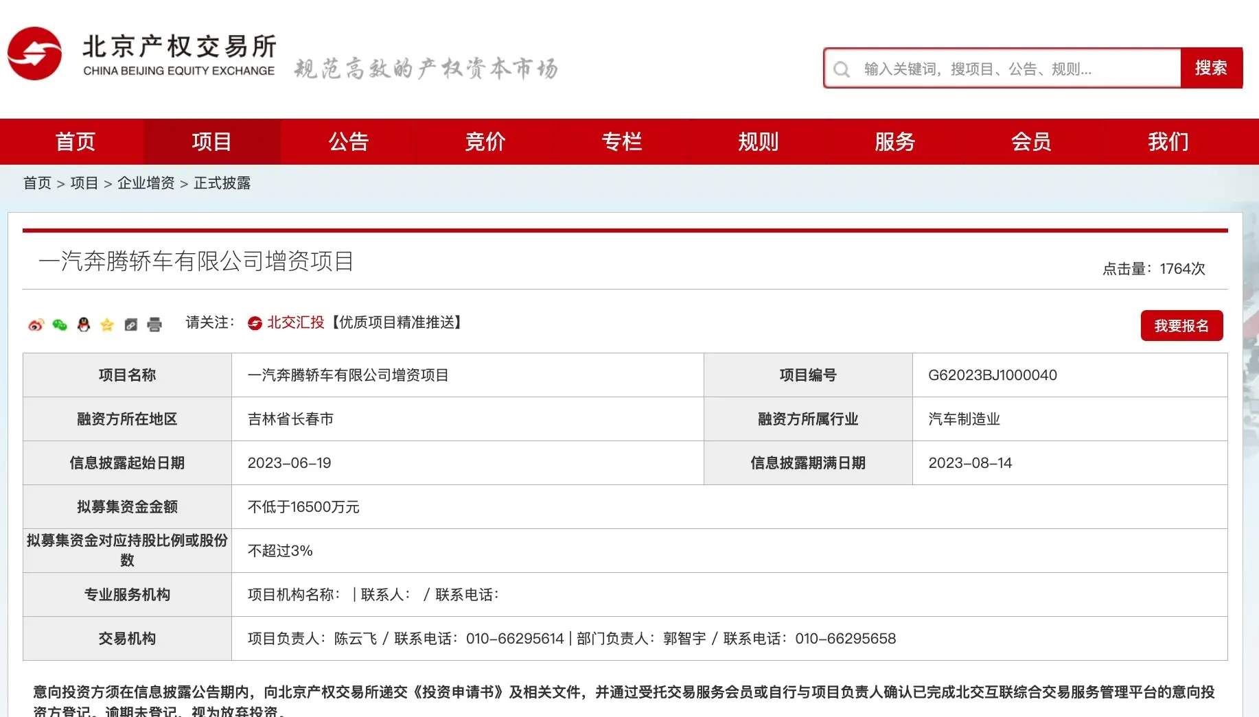This screenshot has height=717, width=1259.
Task: Share the page via the Weibo icon
Action: click(x=36, y=325)
